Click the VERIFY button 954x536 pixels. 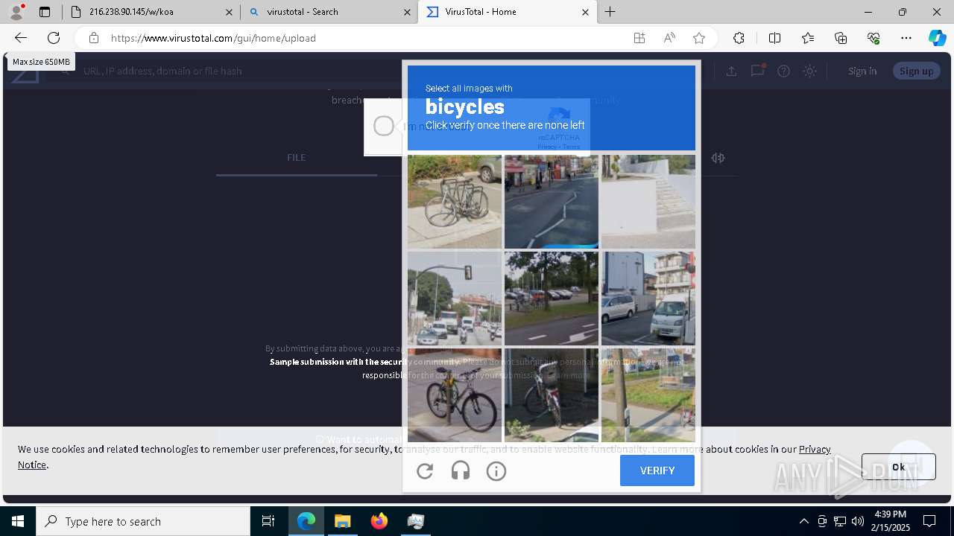(x=657, y=470)
